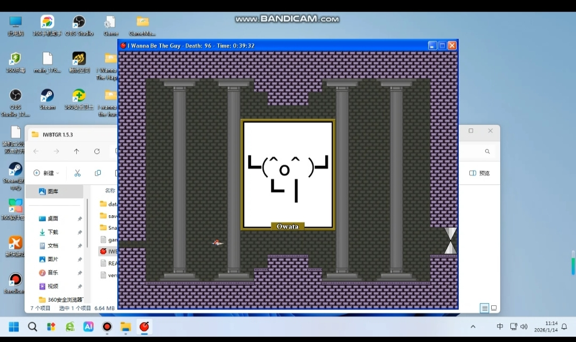Click the search magnifier in Explorer window
The height and width of the screenshot is (342, 576).
point(487,151)
